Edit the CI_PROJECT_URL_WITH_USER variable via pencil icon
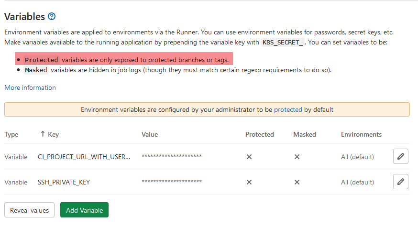The image size is (418, 227). tap(400, 156)
